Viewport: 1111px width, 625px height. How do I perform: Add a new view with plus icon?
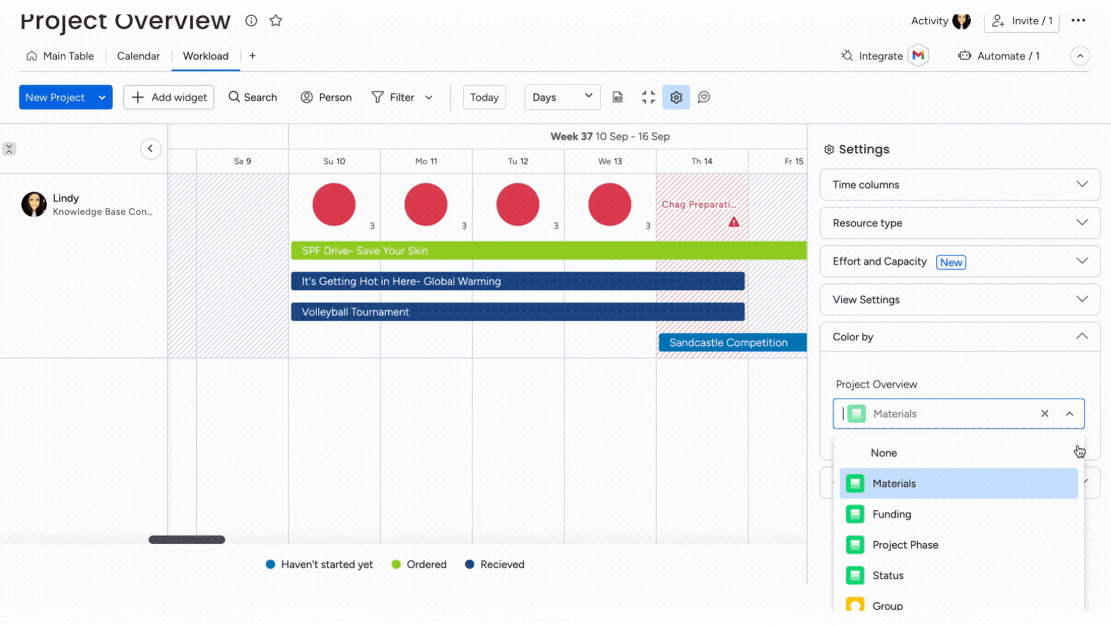point(252,56)
